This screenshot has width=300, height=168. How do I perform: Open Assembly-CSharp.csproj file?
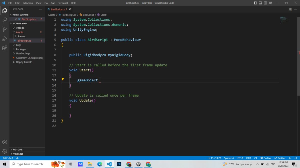point(27,58)
